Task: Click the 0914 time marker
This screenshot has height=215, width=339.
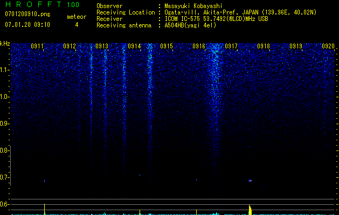Action: 134,46
